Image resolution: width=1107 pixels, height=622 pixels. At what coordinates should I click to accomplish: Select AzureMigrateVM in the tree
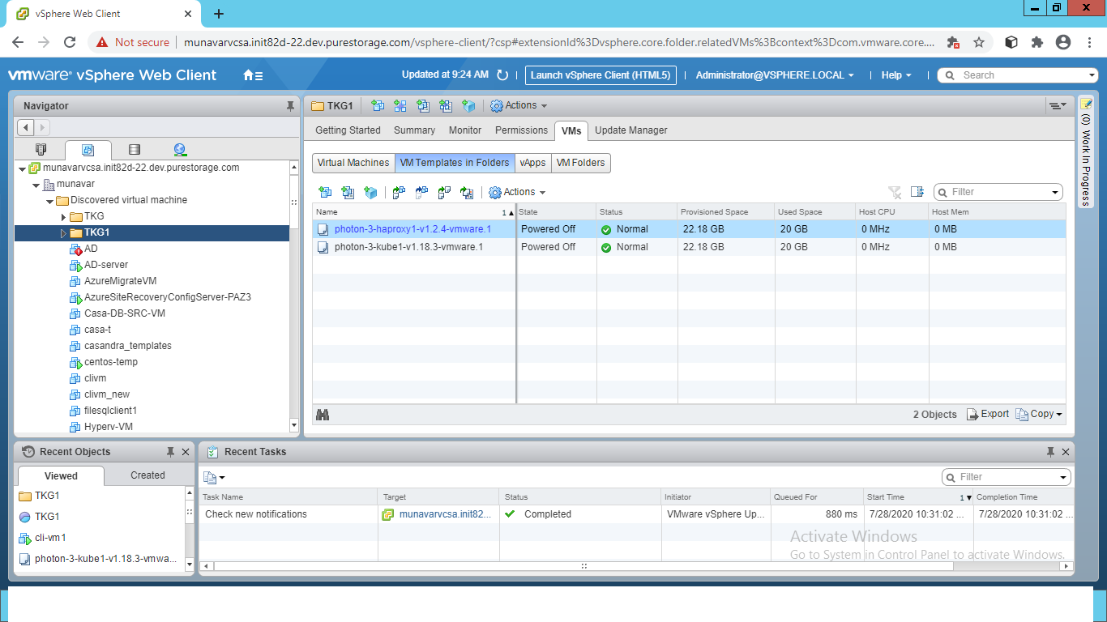tap(120, 281)
